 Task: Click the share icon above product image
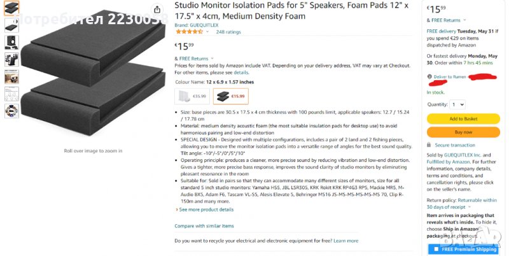coord(157,10)
